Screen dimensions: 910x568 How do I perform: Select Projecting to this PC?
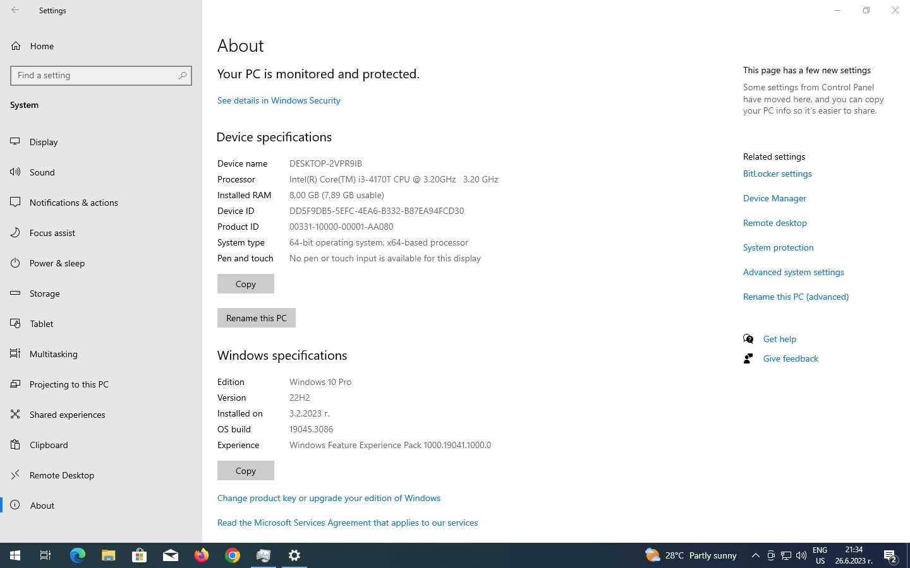click(x=101, y=384)
